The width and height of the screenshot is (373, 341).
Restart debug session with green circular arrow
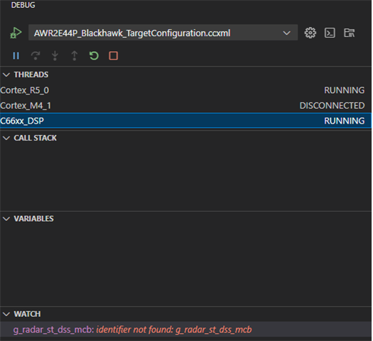[x=94, y=56]
